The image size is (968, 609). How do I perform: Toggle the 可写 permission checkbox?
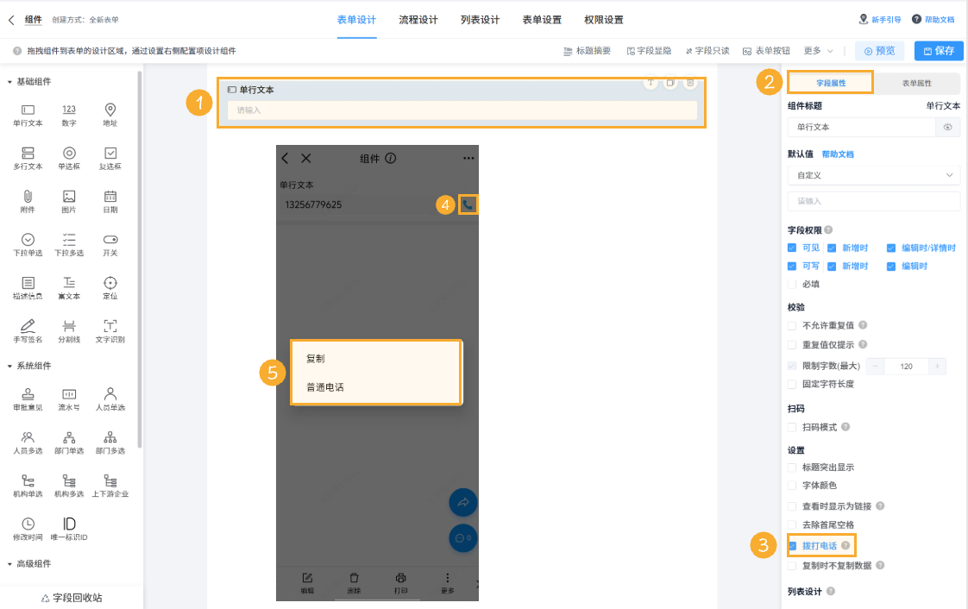tap(792, 267)
